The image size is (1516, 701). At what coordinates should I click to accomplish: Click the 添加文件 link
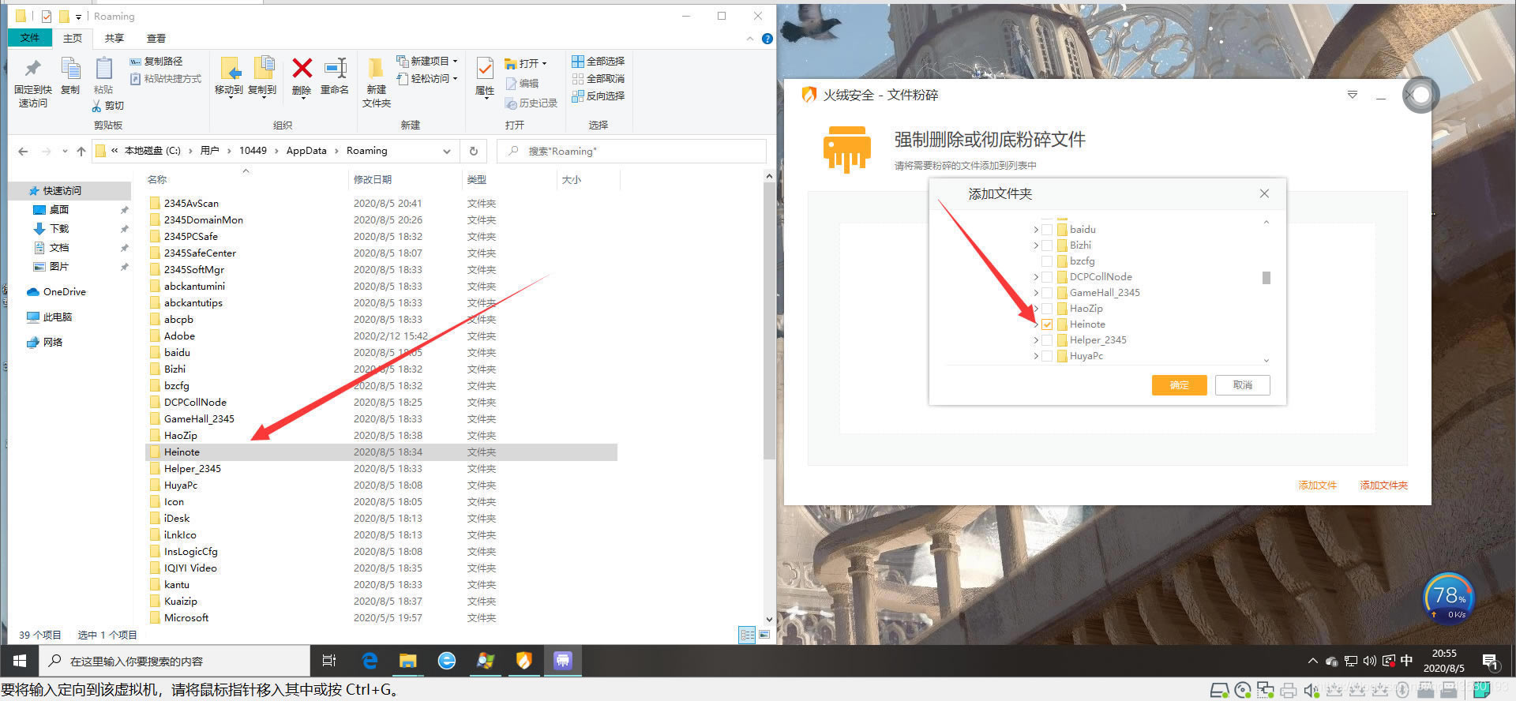1318,485
